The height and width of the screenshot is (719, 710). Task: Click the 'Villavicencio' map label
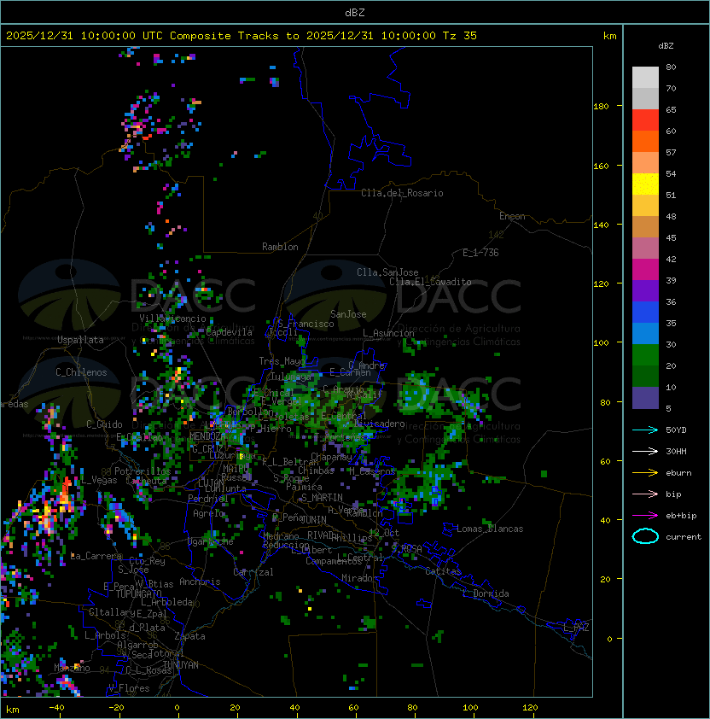pos(172,319)
